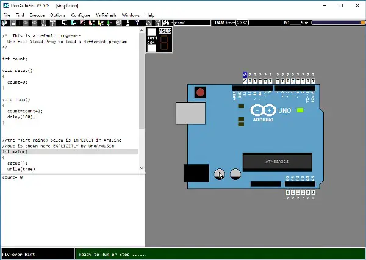
Task: Click the red reset button on Uno board
Action: pos(200,93)
